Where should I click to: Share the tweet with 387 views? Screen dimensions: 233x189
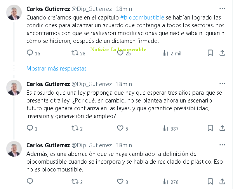click(x=222, y=128)
